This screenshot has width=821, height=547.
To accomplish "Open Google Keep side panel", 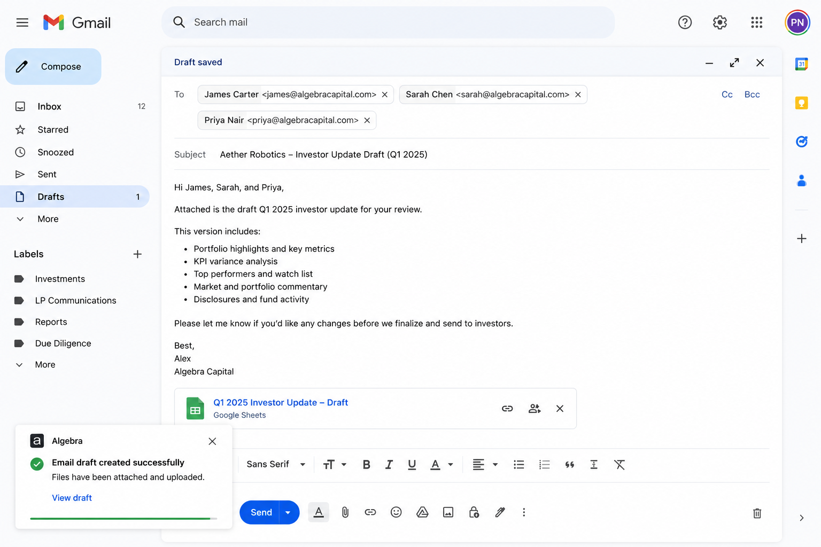I will (x=801, y=103).
